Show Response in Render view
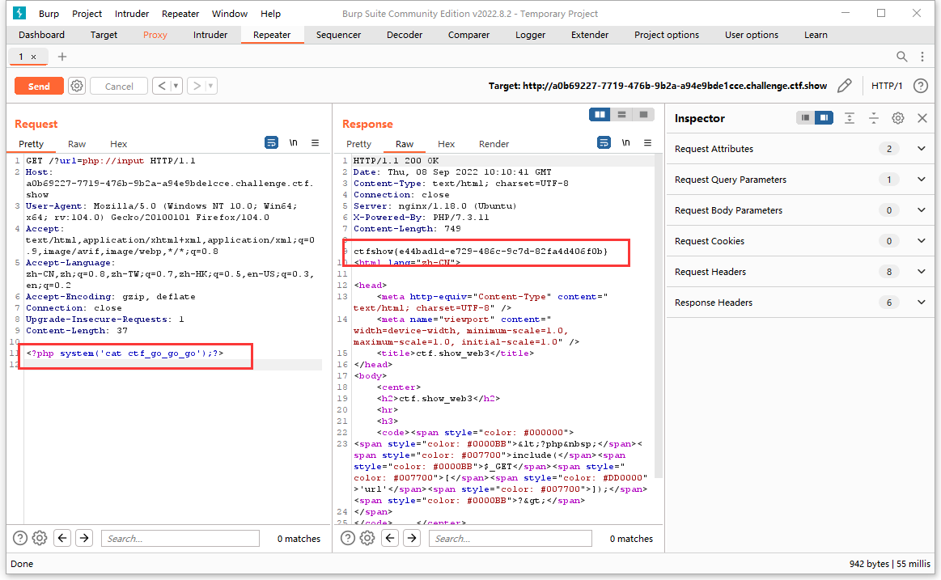The width and height of the screenshot is (941, 580). coord(494,144)
